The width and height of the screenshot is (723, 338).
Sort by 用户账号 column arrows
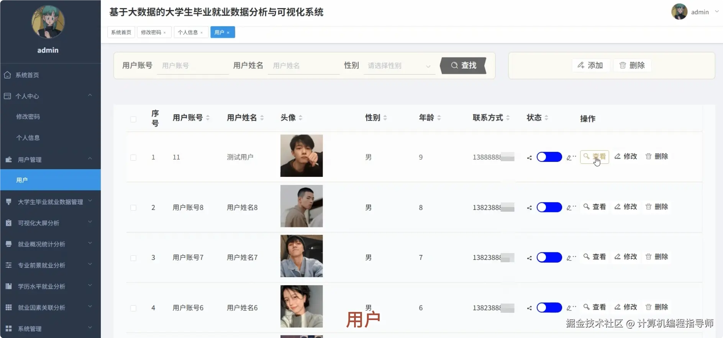[x=208, y=118]
